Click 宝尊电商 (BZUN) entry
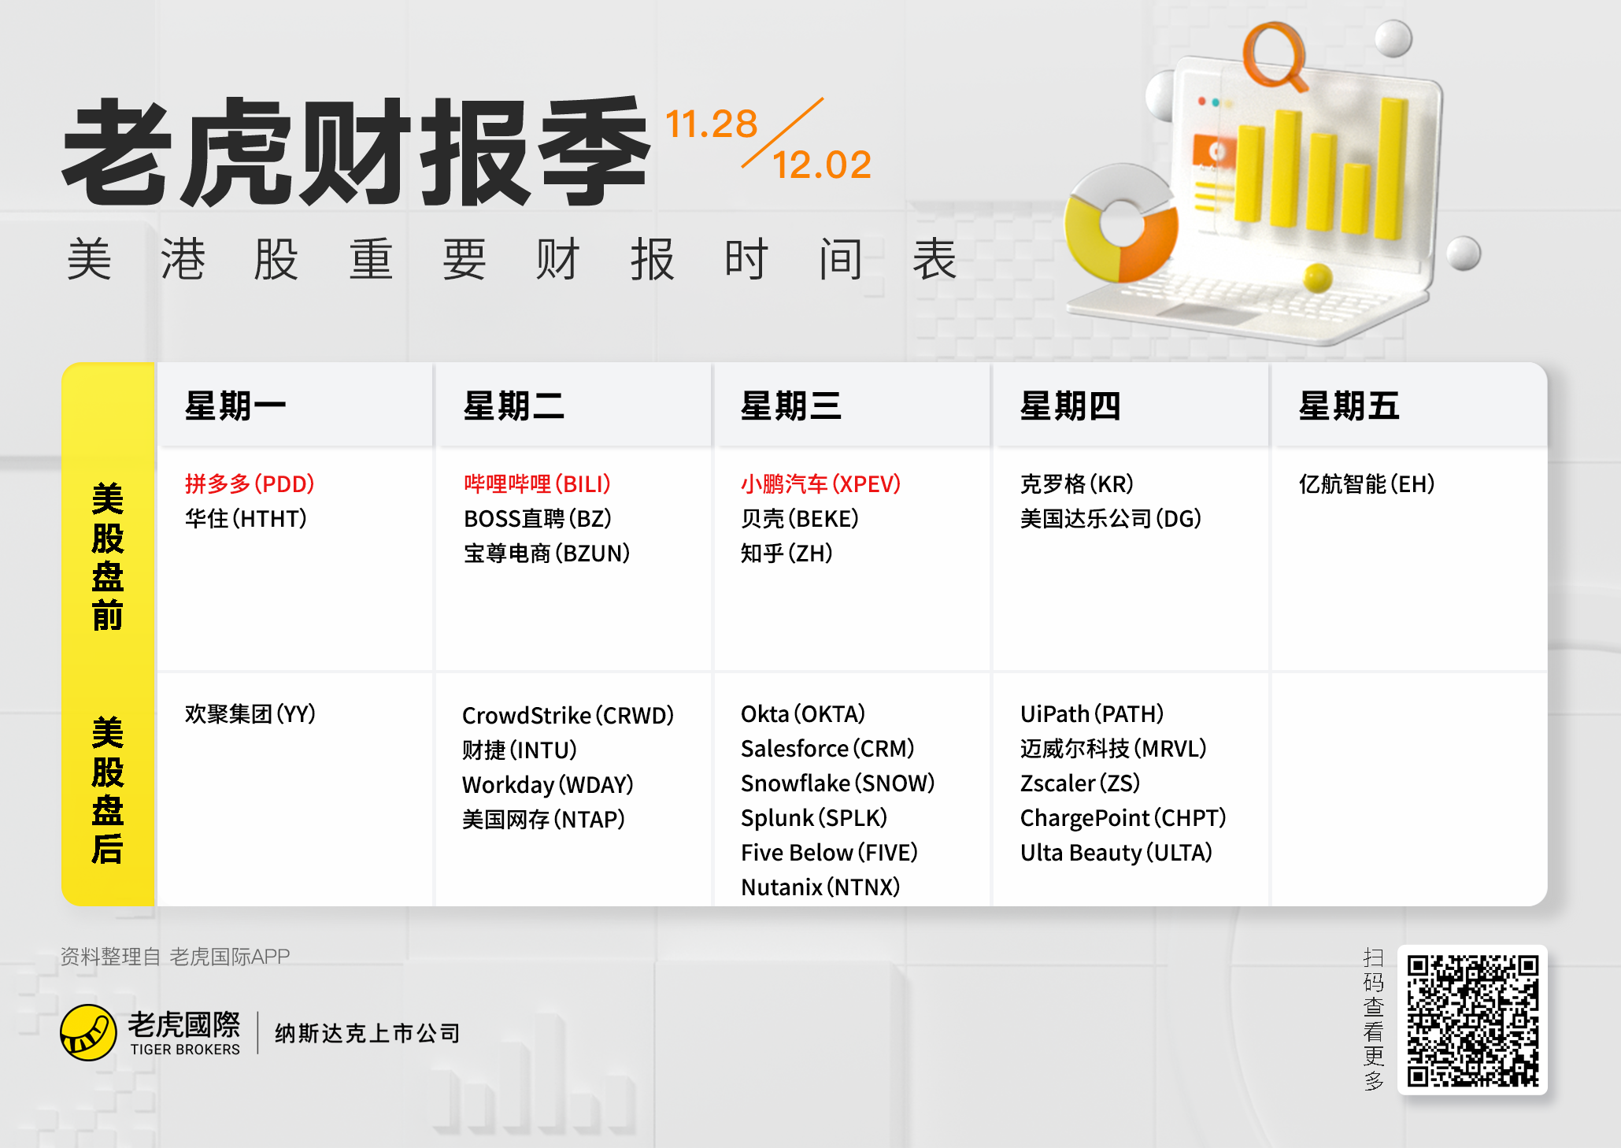The image size is (1621, 1148). [x=547, y=553]
